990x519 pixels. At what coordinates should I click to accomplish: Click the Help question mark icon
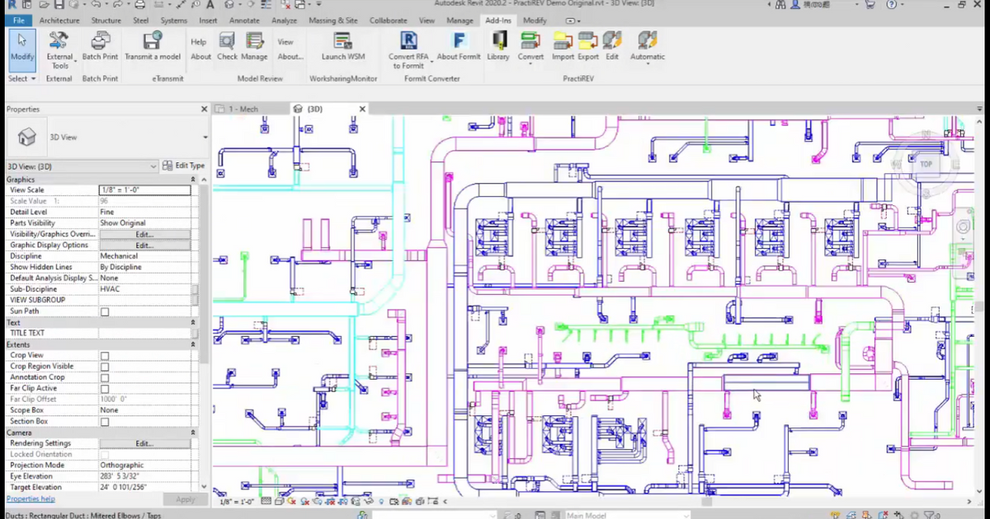click(x=890, y=5)
